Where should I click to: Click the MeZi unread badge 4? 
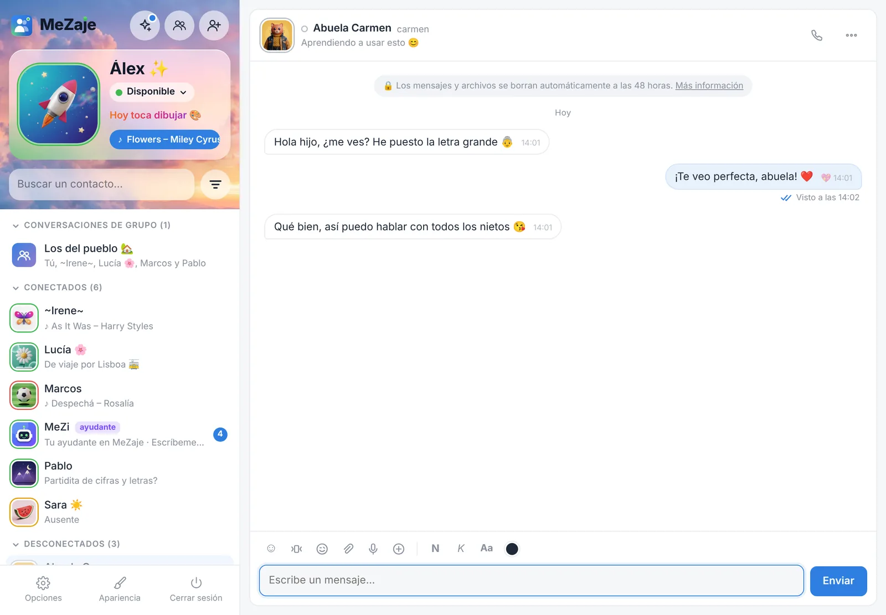coord(220,434)
